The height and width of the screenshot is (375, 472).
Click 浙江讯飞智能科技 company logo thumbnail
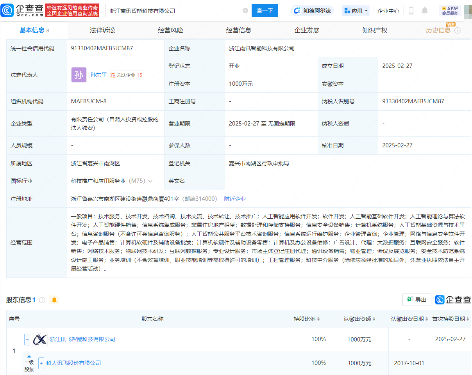tap(40, 340)
